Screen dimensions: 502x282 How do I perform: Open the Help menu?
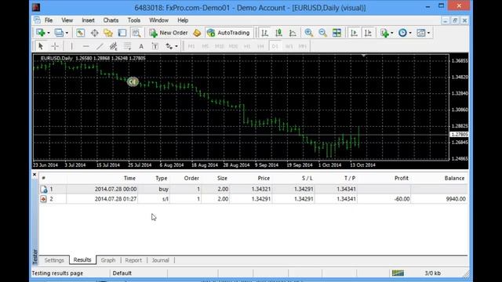click(x=183, y=20)
